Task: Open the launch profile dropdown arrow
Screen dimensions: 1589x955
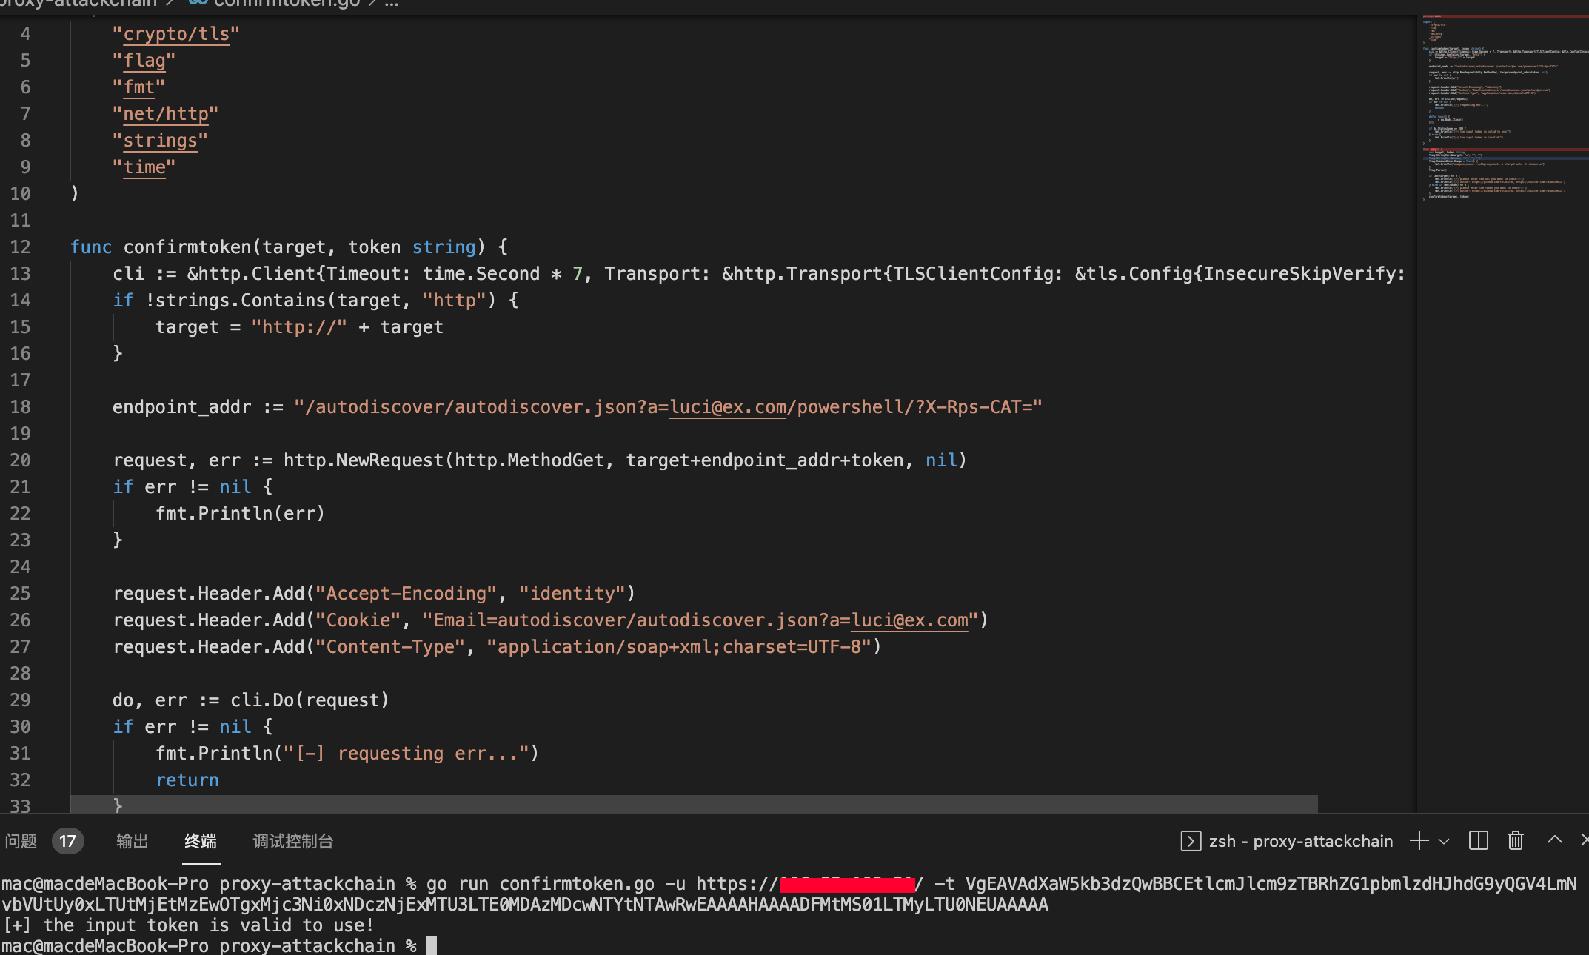Action: pyautogui.click(x=1444, y=842)
